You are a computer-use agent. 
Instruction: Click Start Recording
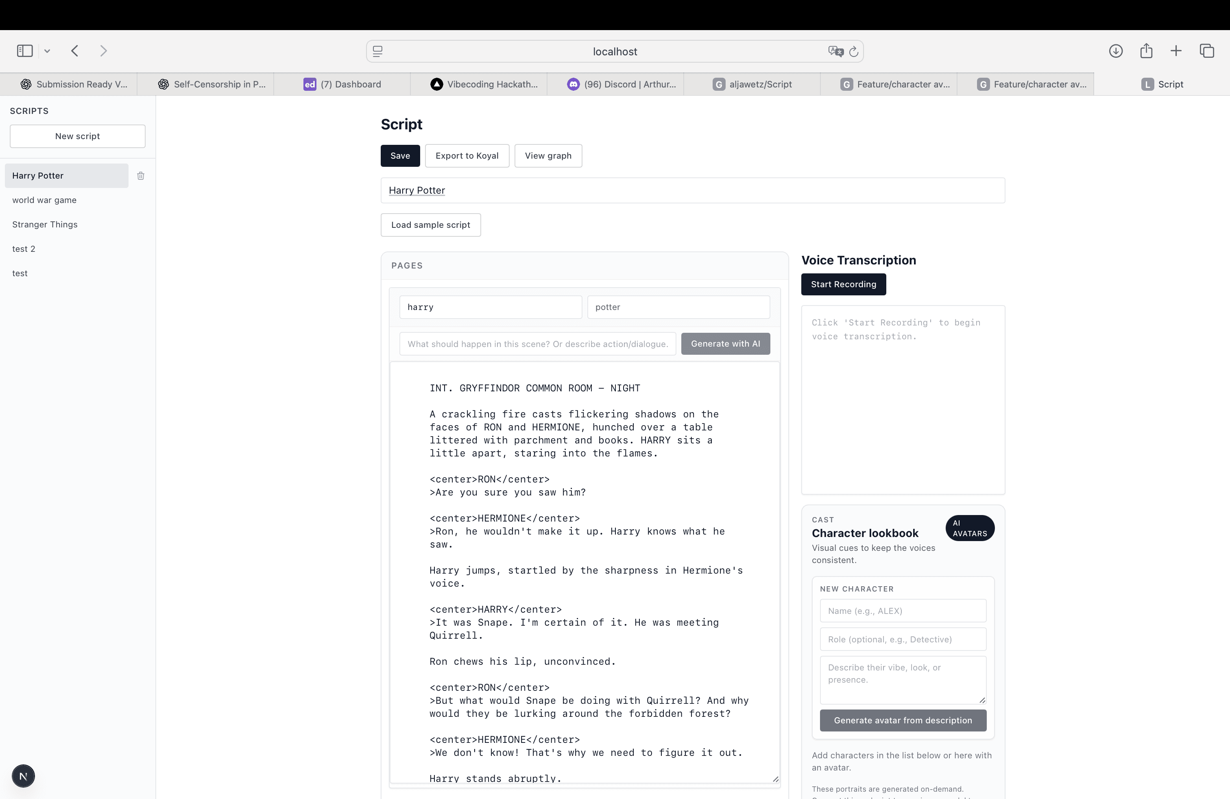point(844,284)
